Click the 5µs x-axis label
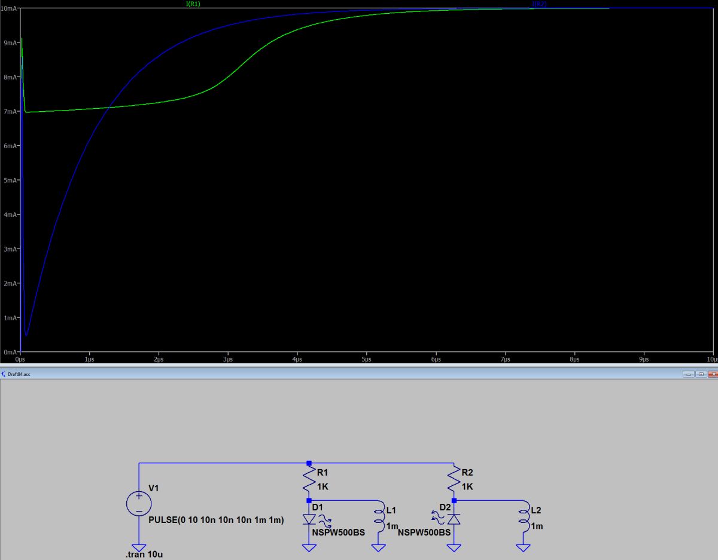 (367, 360)
